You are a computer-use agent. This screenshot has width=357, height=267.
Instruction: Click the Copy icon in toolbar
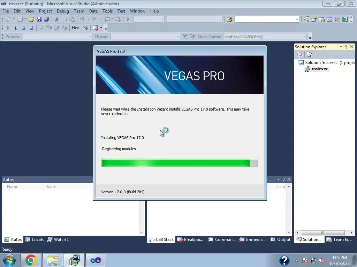64,19
